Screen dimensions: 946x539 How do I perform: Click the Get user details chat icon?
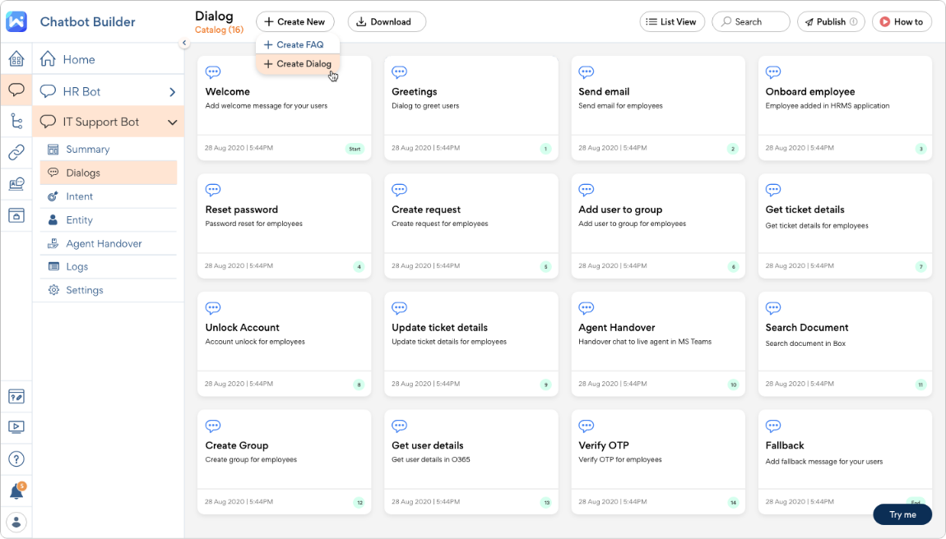[x=400, y=426]
